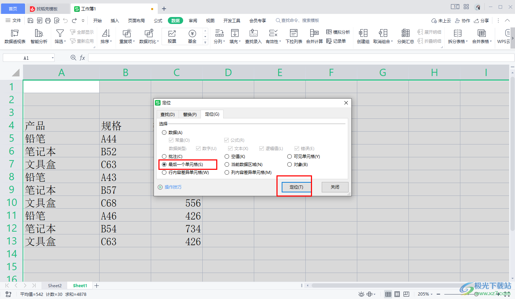Open the Fill (填充) dropdown arrow

[240, 42]
